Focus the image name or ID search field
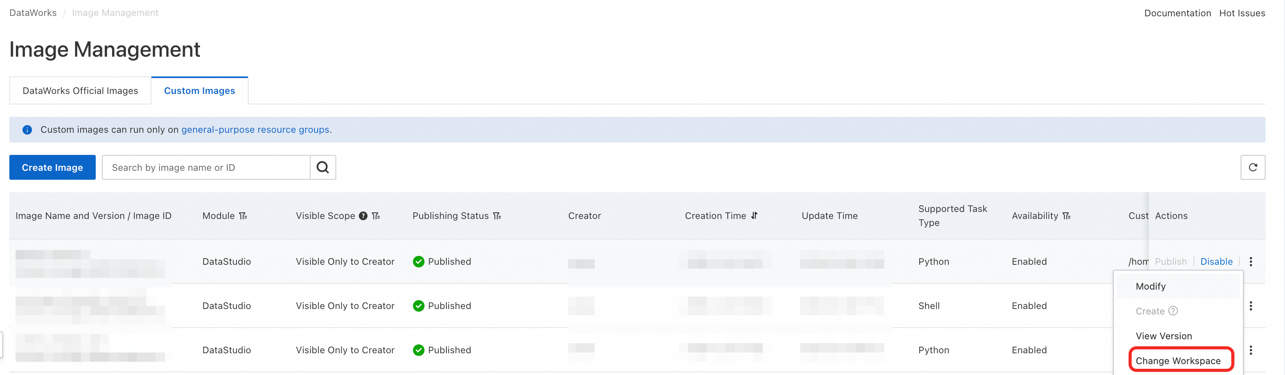1285x375 pixels. [206, 167]
